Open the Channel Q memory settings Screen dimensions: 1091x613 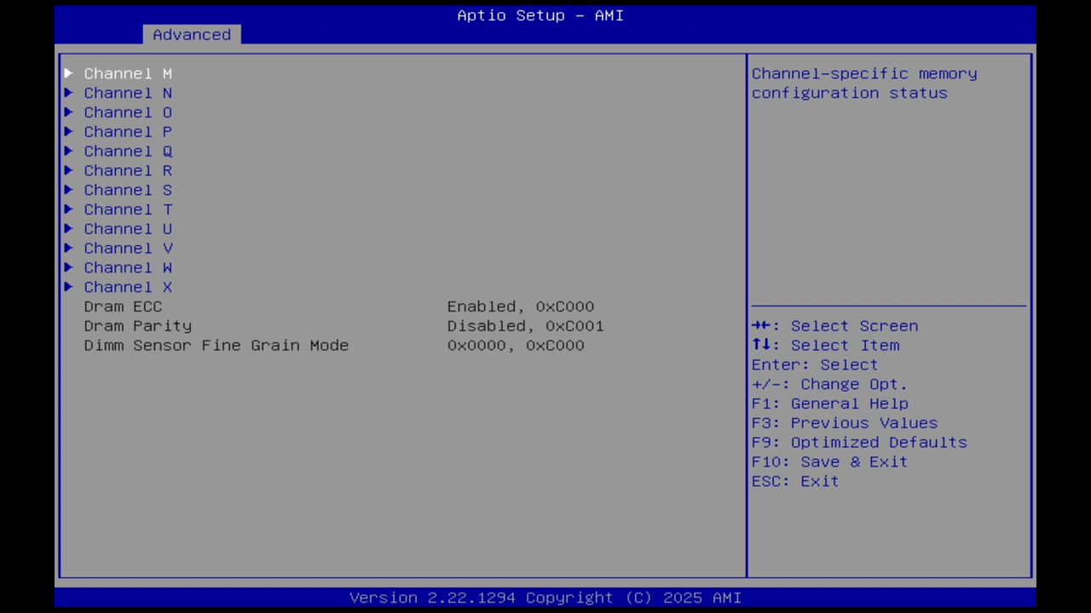(127, 151)
